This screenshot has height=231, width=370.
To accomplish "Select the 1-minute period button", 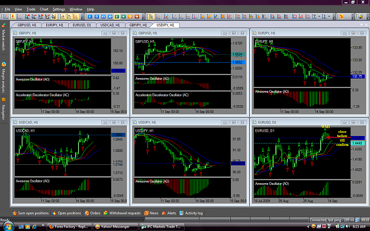I will (x=90, y=17).
